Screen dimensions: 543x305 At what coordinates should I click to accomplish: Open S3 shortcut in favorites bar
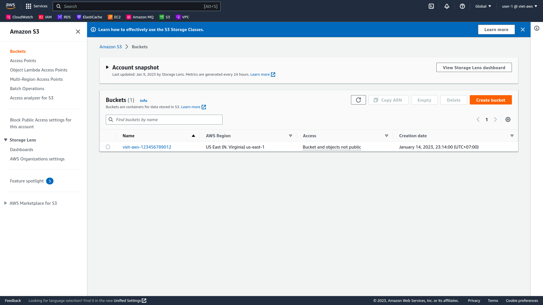(165, 17)
